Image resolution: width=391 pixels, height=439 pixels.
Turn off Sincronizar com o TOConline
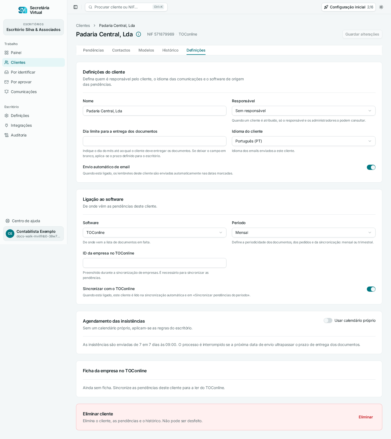[x=371, y=289]
